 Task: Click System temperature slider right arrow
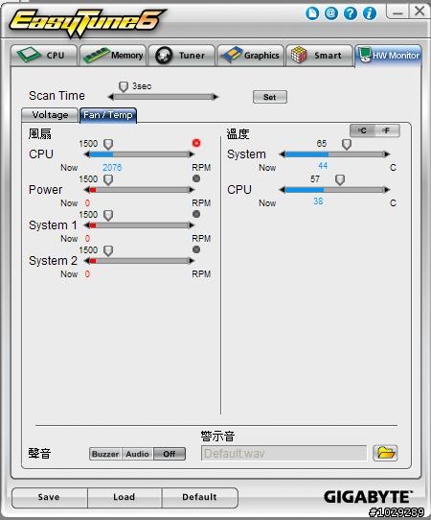(x=387, y=154)
